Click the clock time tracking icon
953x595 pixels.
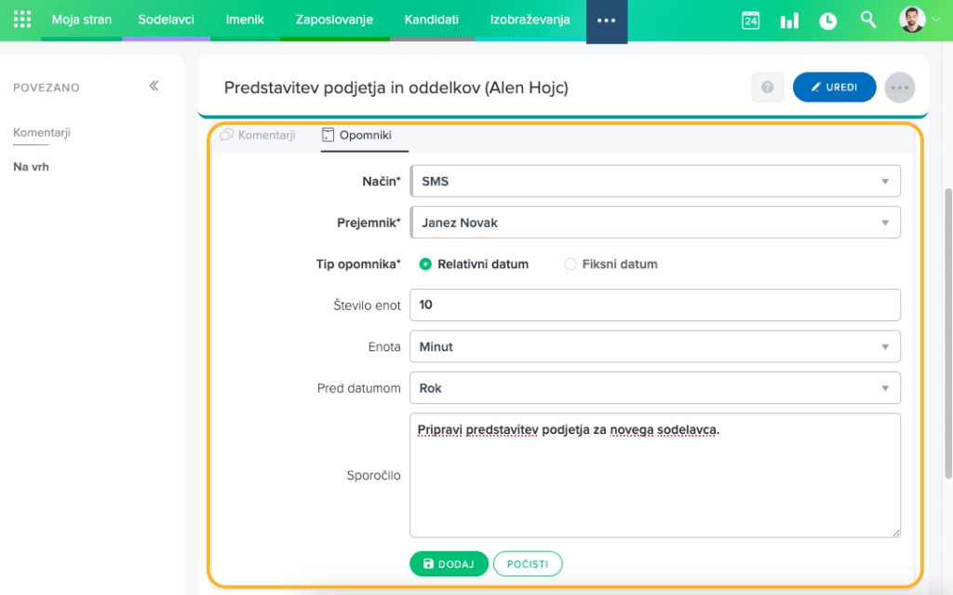(827, 20)
